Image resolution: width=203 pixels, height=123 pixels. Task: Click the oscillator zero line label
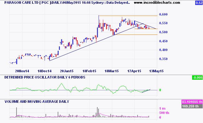point(160,90)
